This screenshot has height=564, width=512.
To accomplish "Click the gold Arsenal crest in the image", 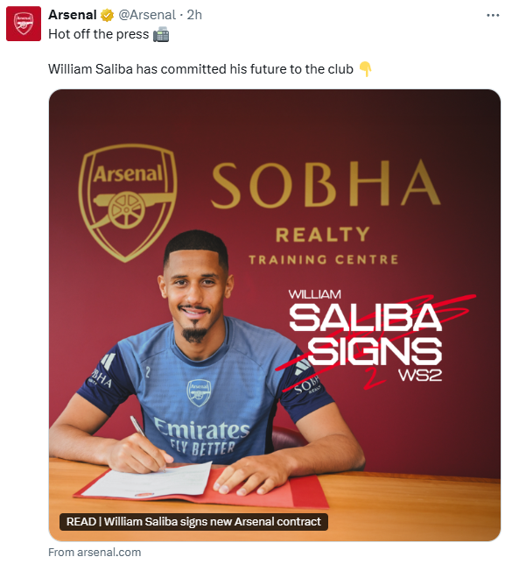I will [x=128, y=202].
